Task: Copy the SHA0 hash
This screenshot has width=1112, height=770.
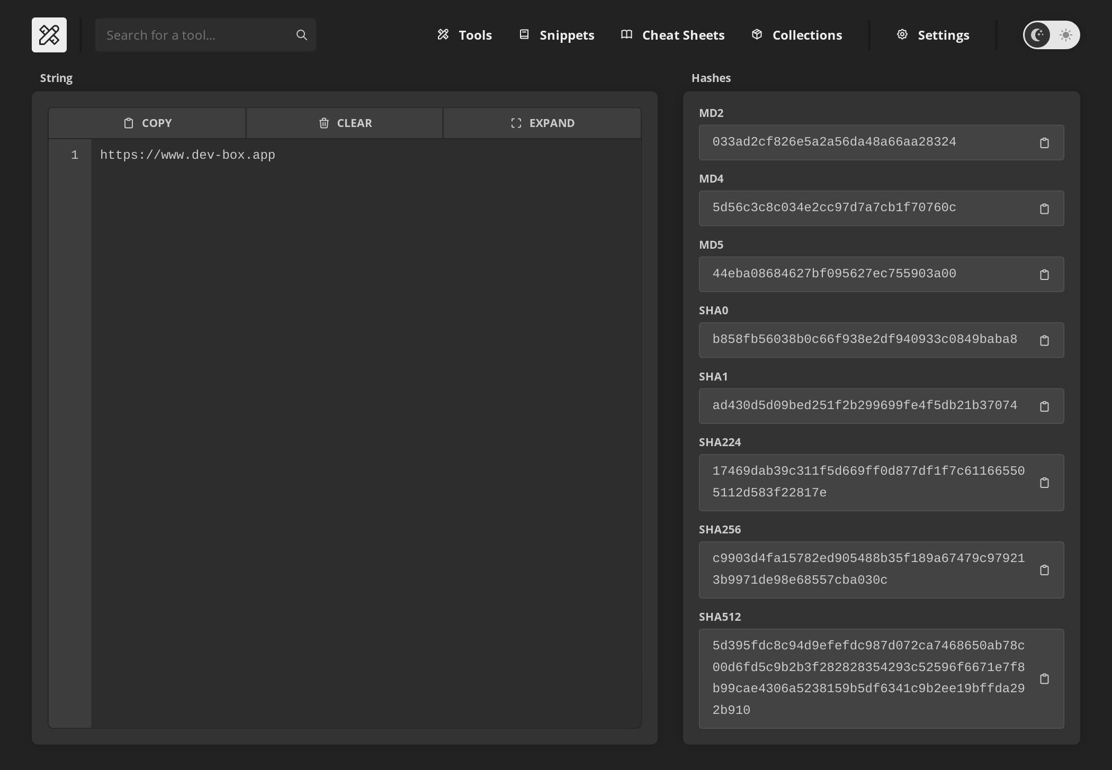Action: click(1044, 340)
